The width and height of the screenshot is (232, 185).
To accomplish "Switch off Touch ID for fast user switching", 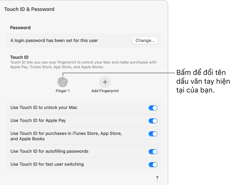I will click(x=153, y=165).
